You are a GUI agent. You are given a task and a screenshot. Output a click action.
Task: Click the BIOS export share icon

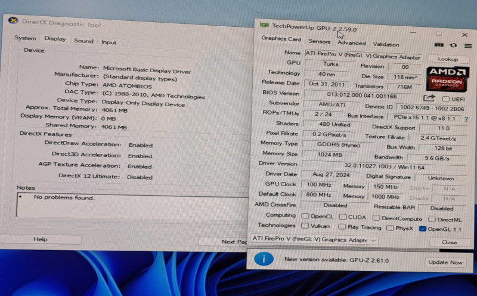[x=429, y=98]
